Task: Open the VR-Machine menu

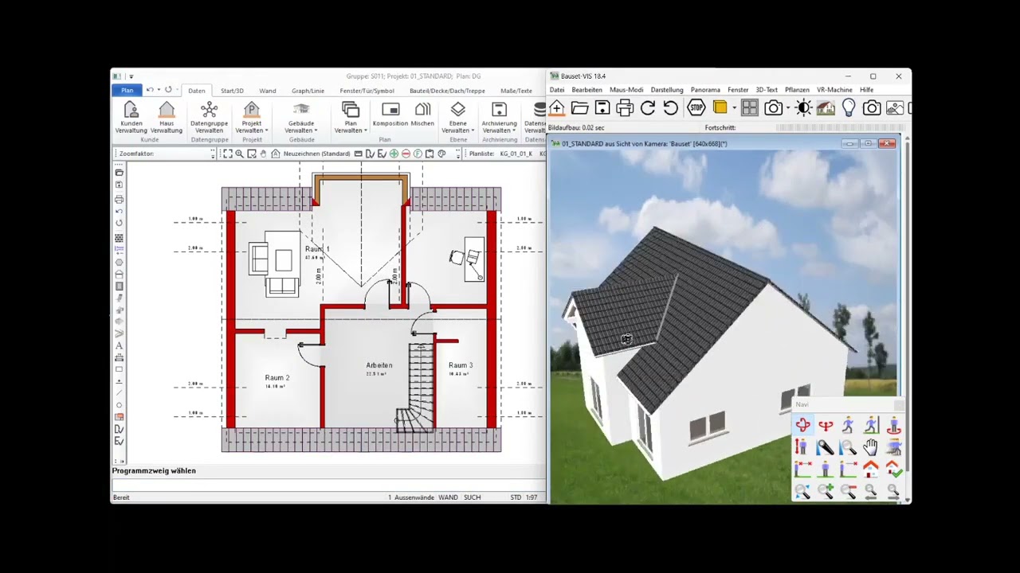Action: point(834,90)
